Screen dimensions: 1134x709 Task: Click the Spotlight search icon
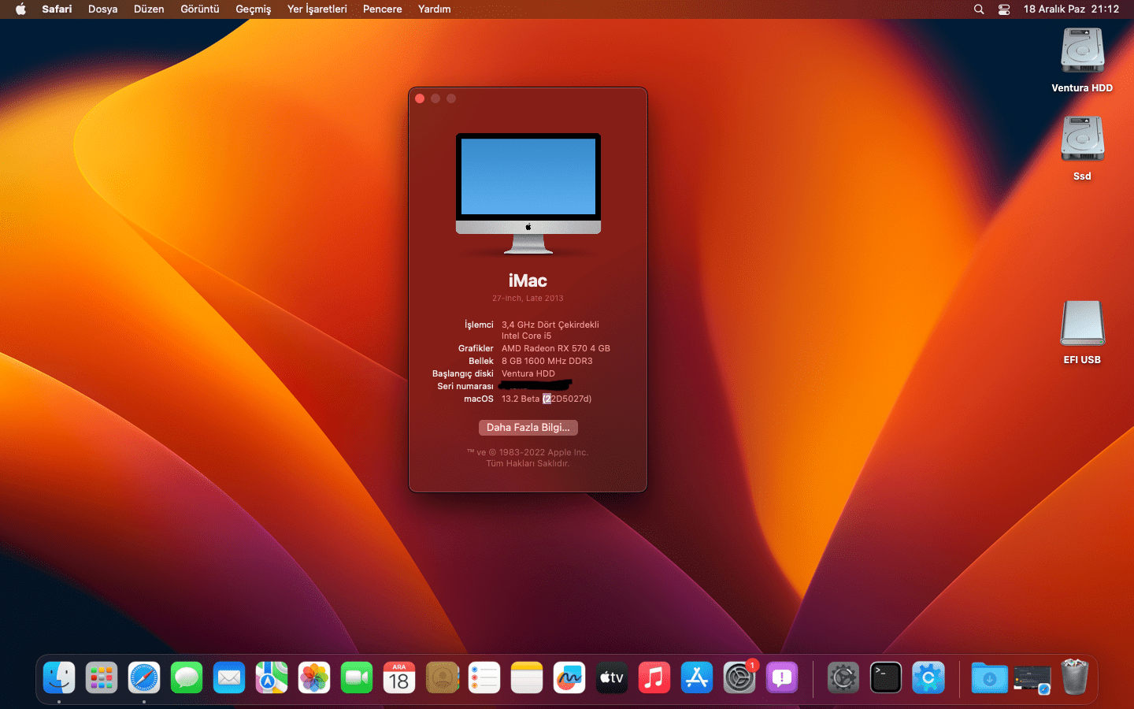[x=979, y=9]
